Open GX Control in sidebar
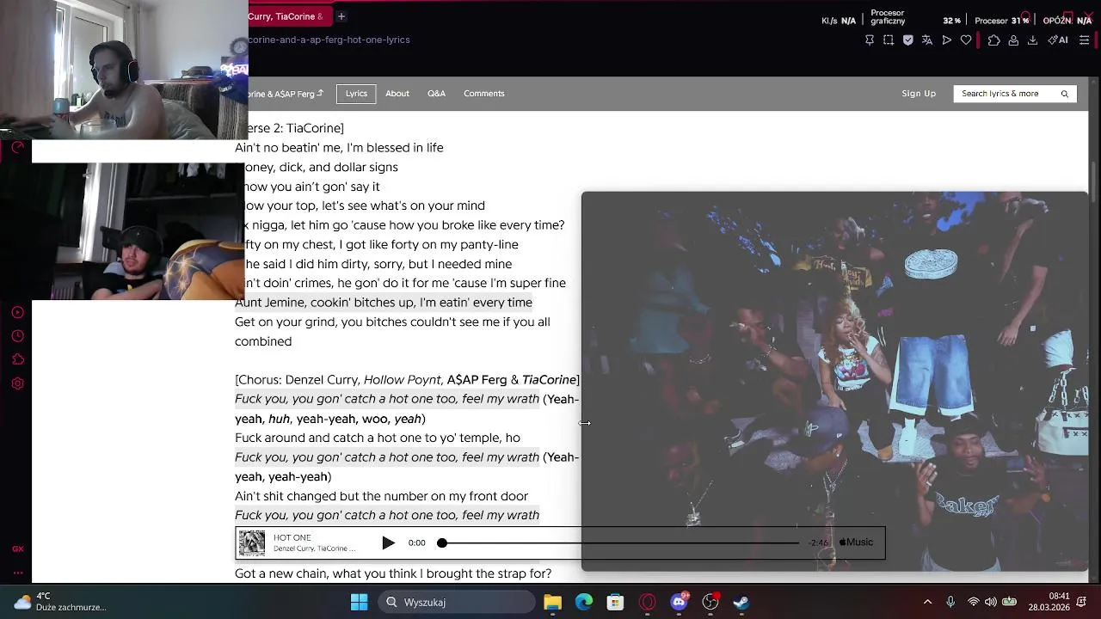1101x619 pixels. tap(17, 549)
